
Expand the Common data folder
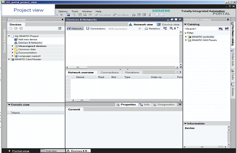(x=13, y=49)
